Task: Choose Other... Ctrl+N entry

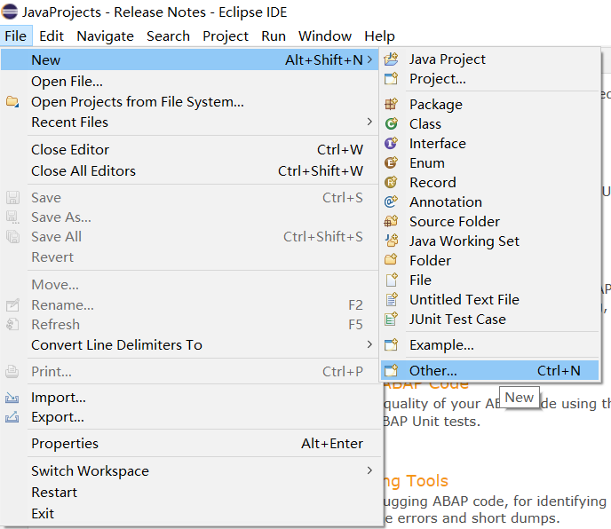Action: point(490,370)
